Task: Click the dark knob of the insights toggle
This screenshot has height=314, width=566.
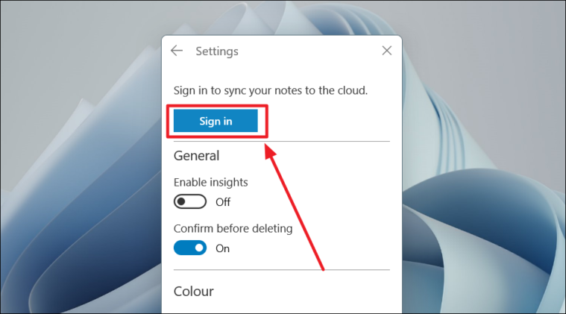Action: click(181, 202)
